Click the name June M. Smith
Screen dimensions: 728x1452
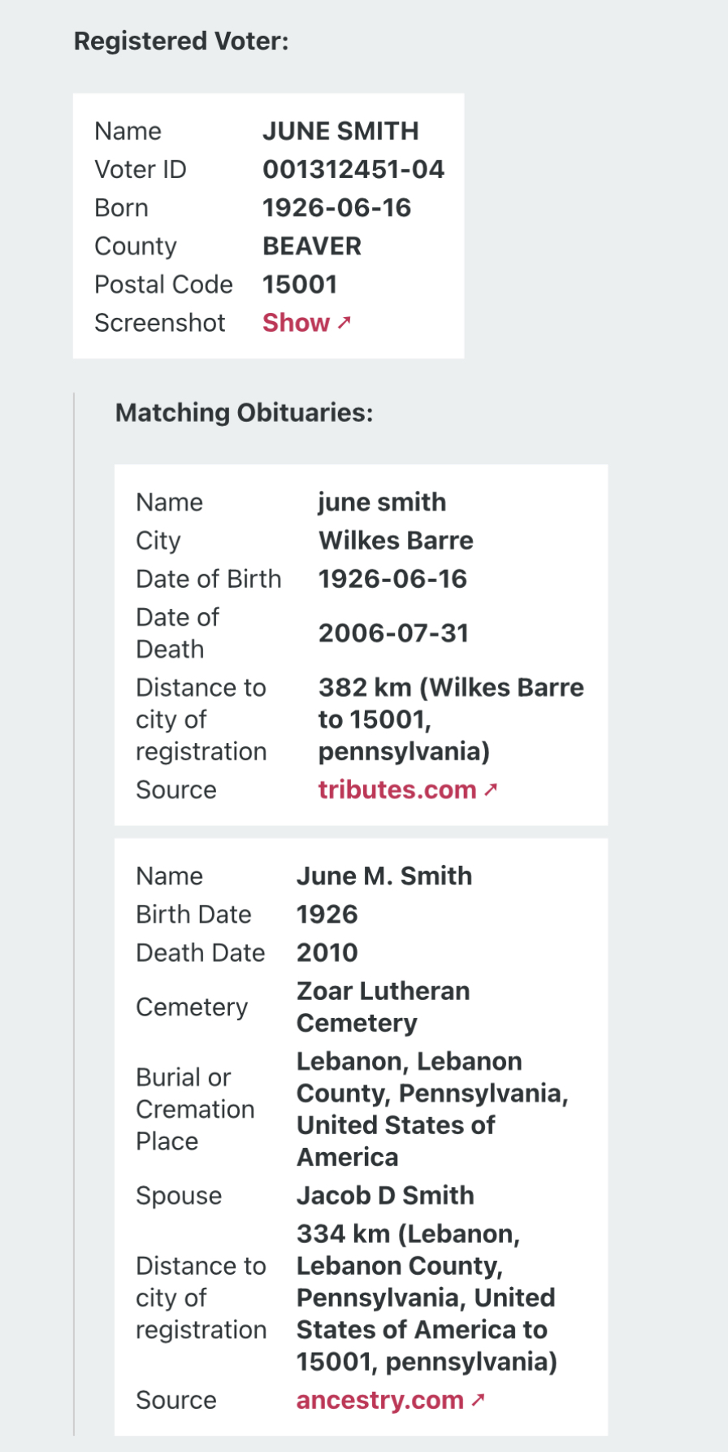tap(384, 876)
